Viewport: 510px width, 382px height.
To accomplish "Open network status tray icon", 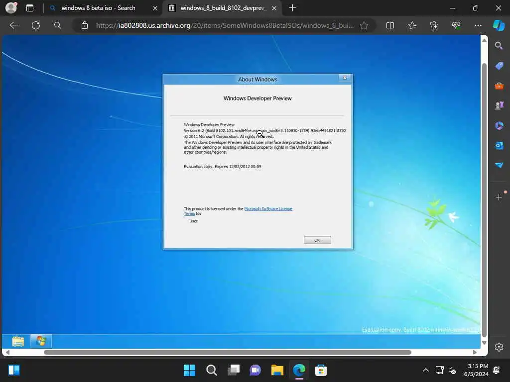I will tap(439, 370).
